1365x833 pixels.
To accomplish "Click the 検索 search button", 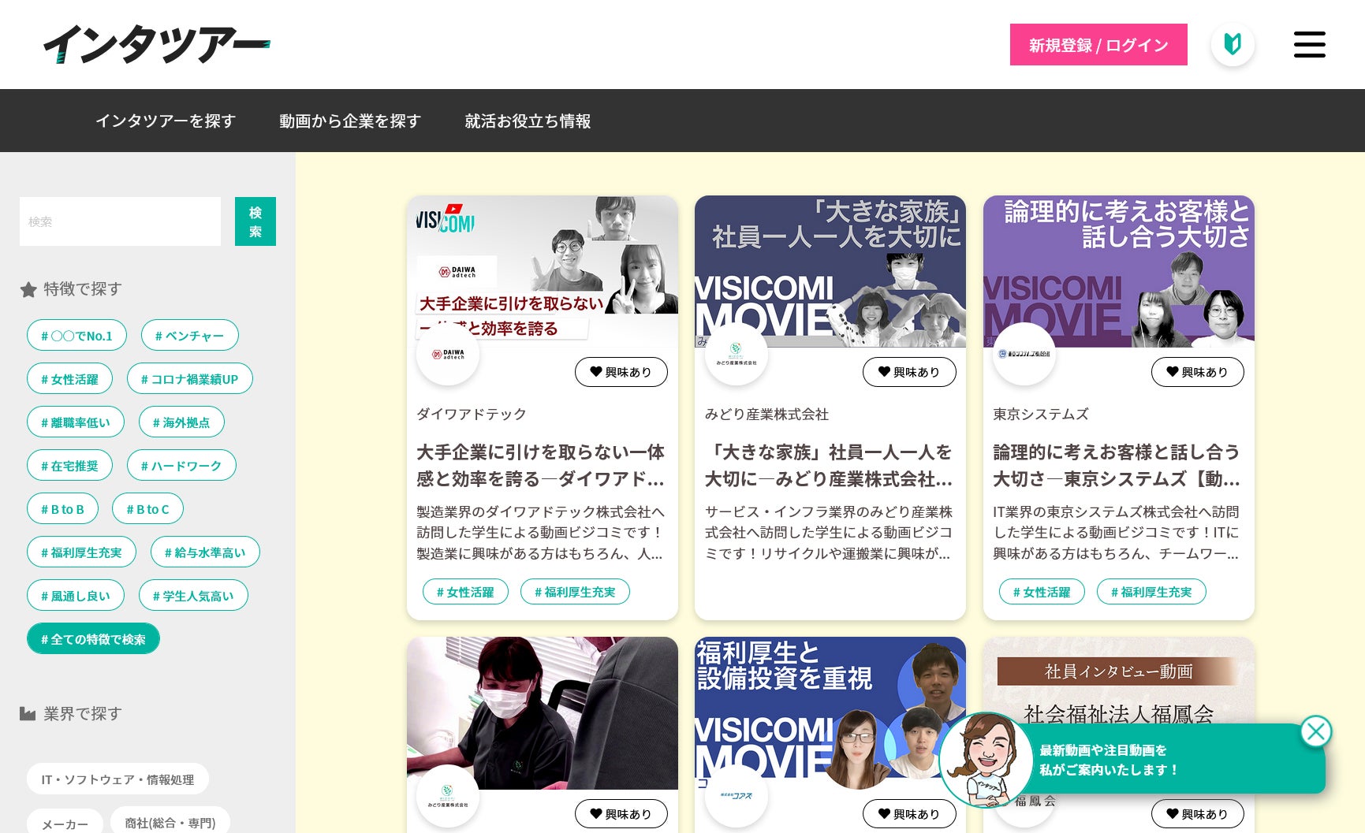I will point(255,221).
